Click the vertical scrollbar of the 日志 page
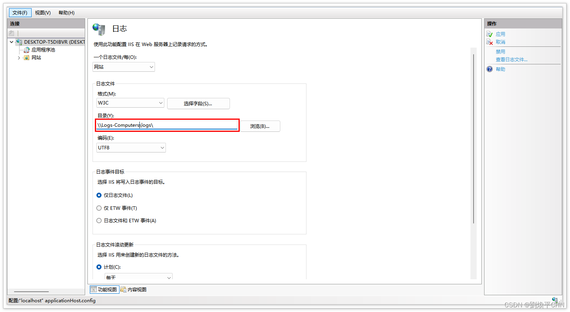Viewport: 570px width, 312px height. tap(474, 138)
